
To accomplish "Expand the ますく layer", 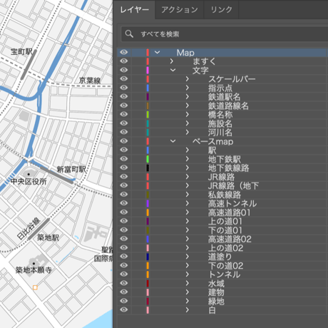I will coord(172,61).
